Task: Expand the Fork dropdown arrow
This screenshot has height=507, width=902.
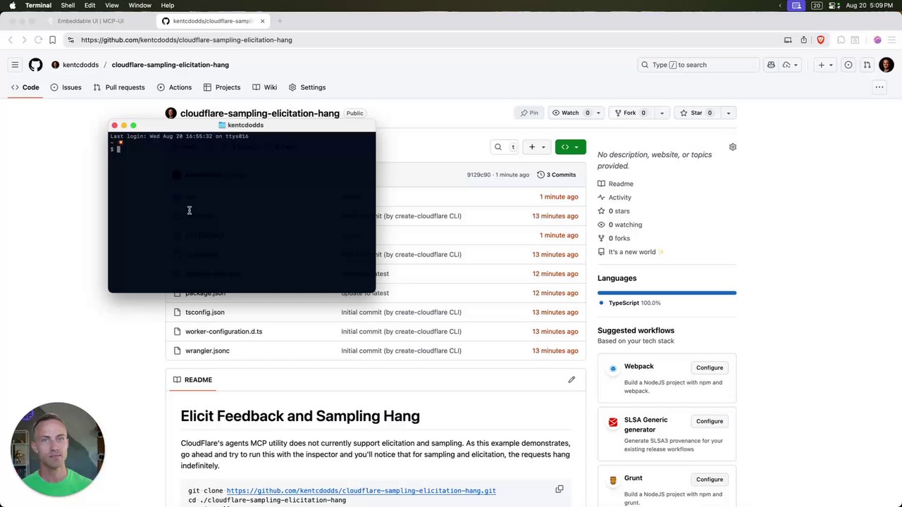Action: tap(662, 113)
